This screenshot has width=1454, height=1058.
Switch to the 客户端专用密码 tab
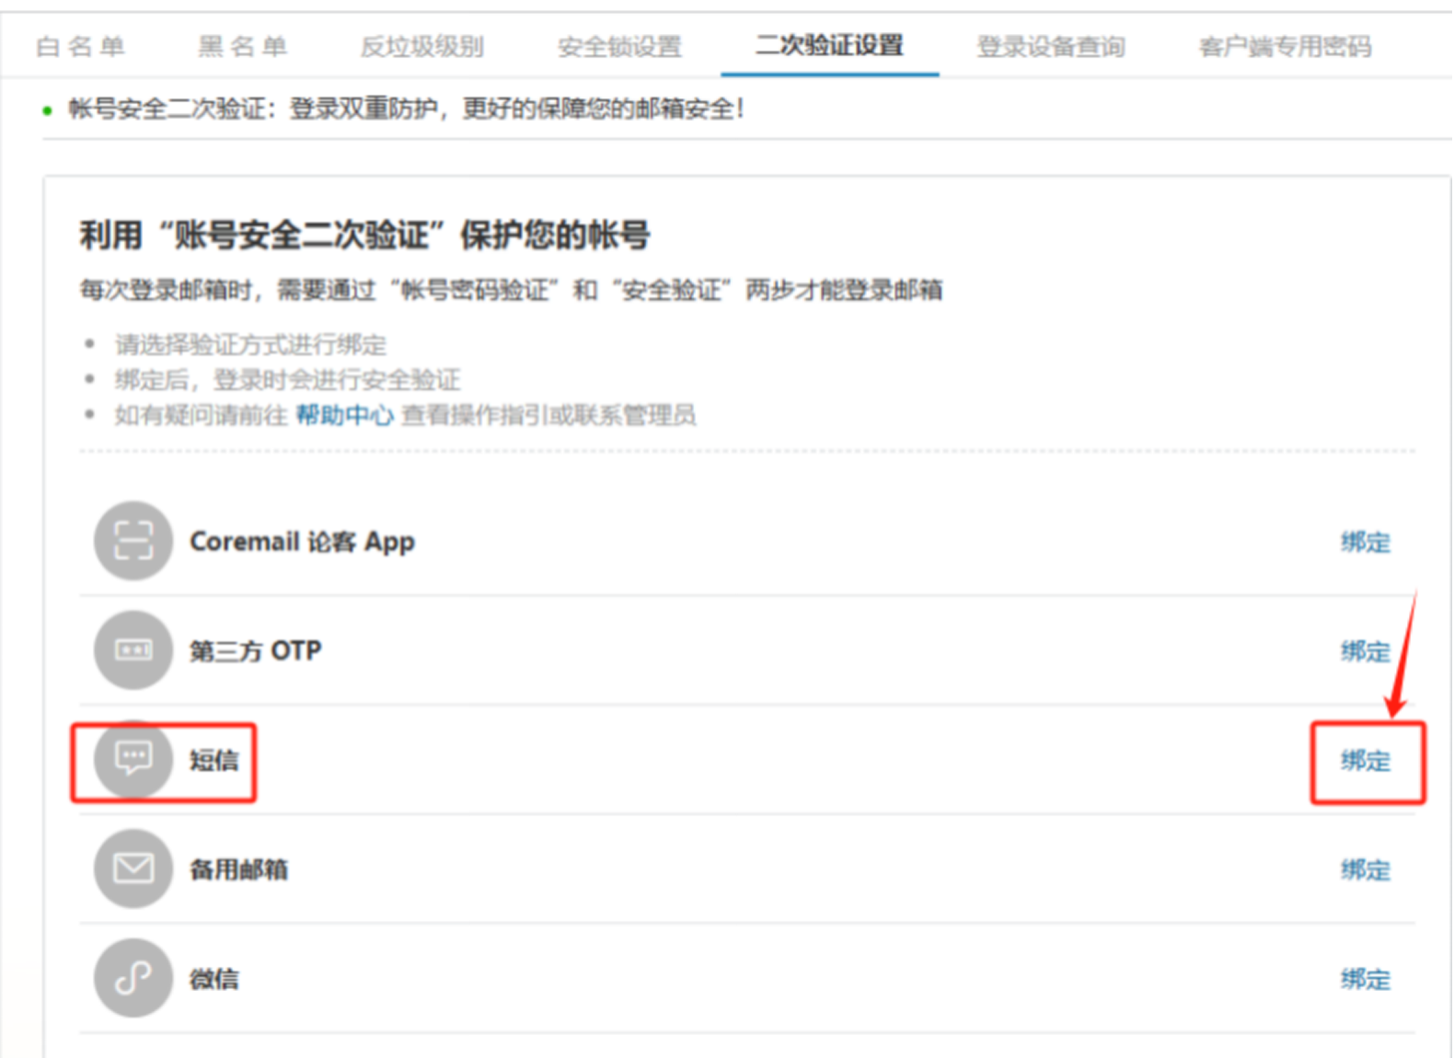1285,46
